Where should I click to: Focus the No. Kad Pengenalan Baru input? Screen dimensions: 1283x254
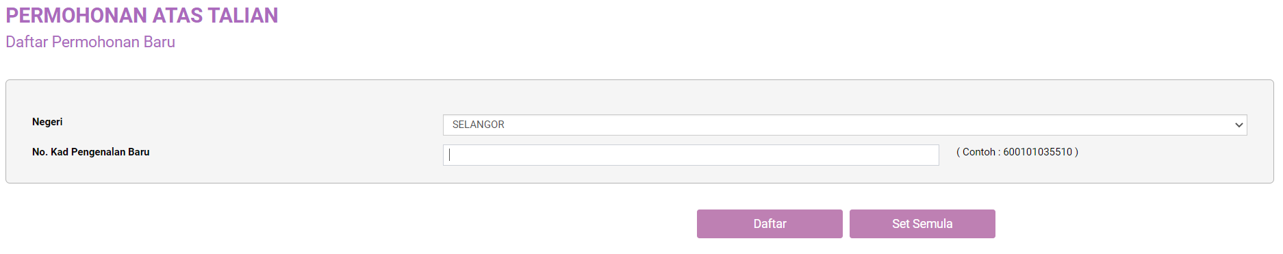(x=691, y=155)
